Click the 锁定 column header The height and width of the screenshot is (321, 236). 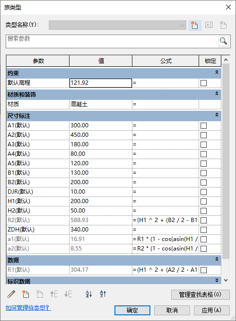coord(210,61)
